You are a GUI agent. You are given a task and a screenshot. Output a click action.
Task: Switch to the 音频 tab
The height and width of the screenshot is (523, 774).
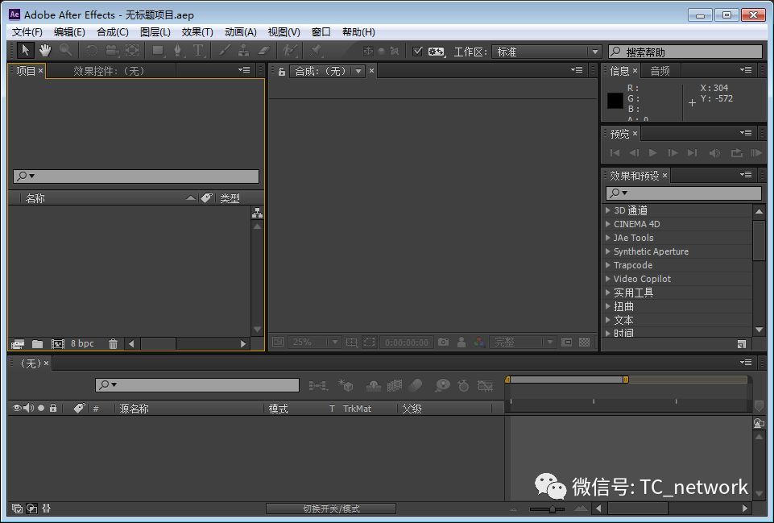click(660, 71)
